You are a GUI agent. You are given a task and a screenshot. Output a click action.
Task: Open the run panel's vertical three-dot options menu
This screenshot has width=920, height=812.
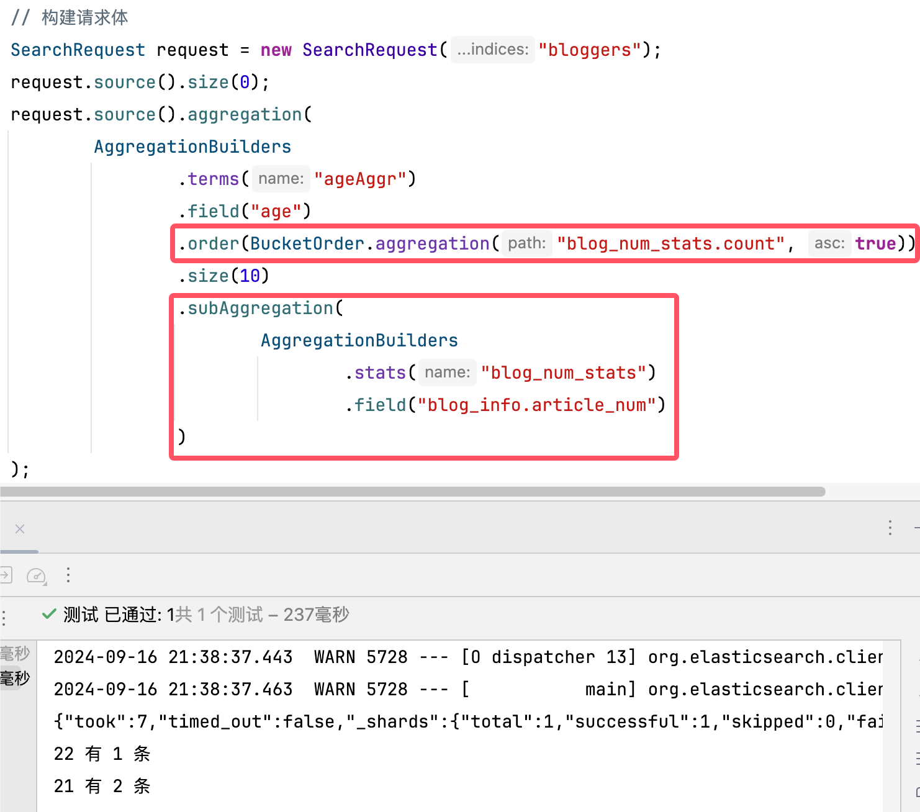click(890, 528)
